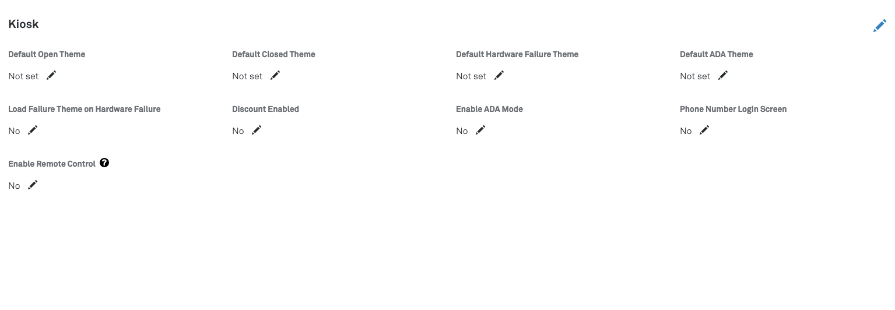The image size is (895, 310).
Task: Edit the Phone Number Login Screen option
Action: pos(704,130)
